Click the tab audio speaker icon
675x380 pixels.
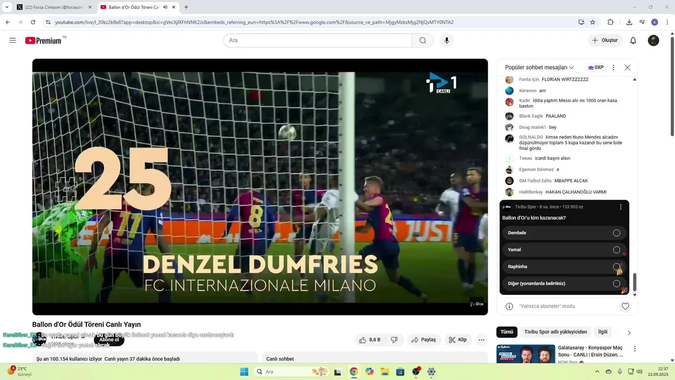click(166, 7)
